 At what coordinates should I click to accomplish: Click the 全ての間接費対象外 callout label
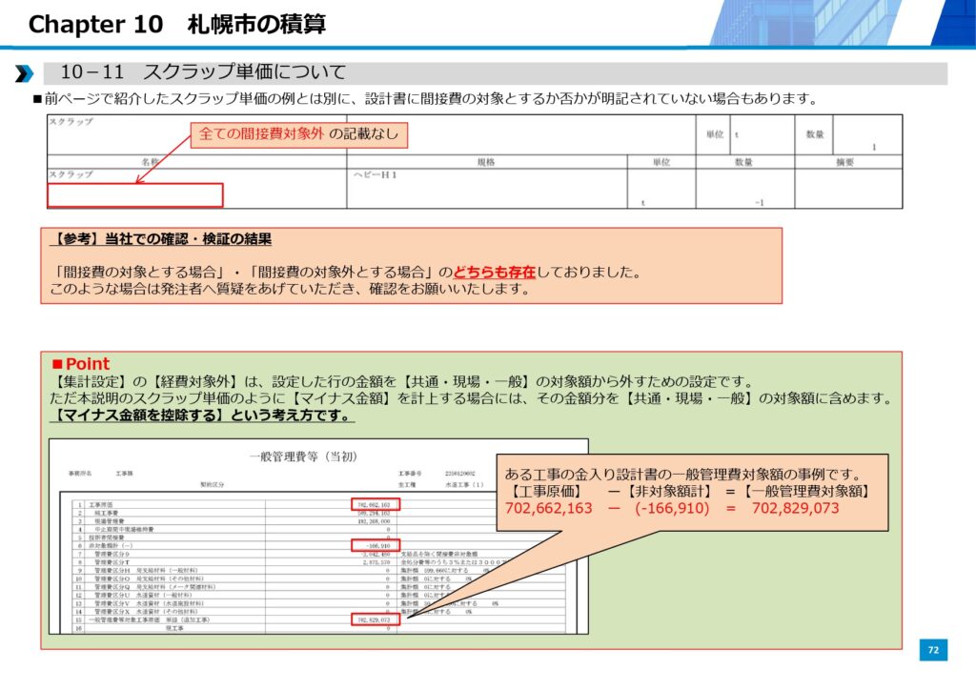coord(298,135)
